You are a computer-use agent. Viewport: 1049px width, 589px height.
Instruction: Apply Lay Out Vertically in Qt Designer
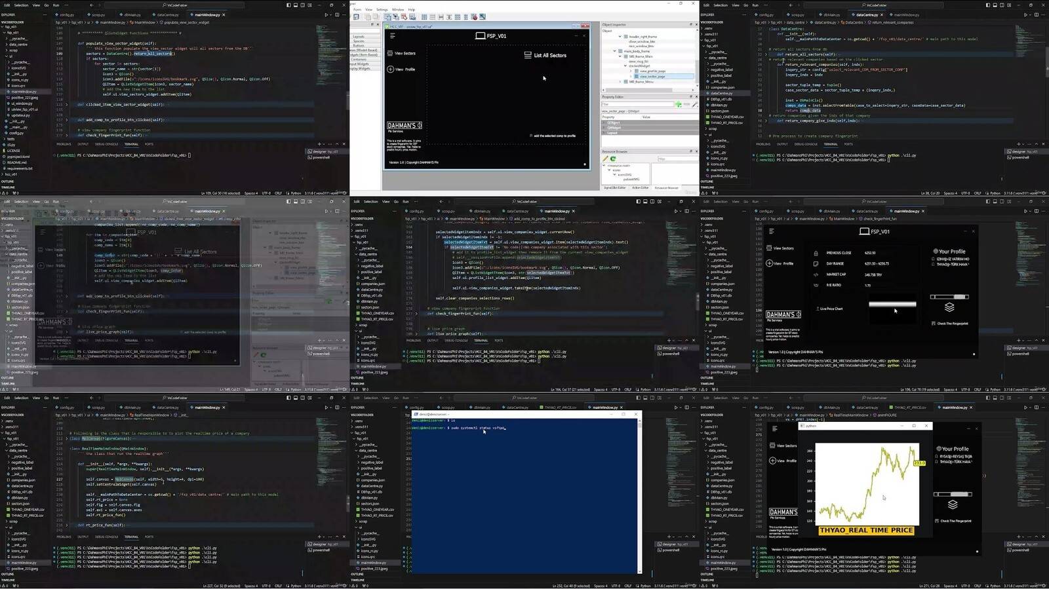pyautogui.click(x=432, y=17)
